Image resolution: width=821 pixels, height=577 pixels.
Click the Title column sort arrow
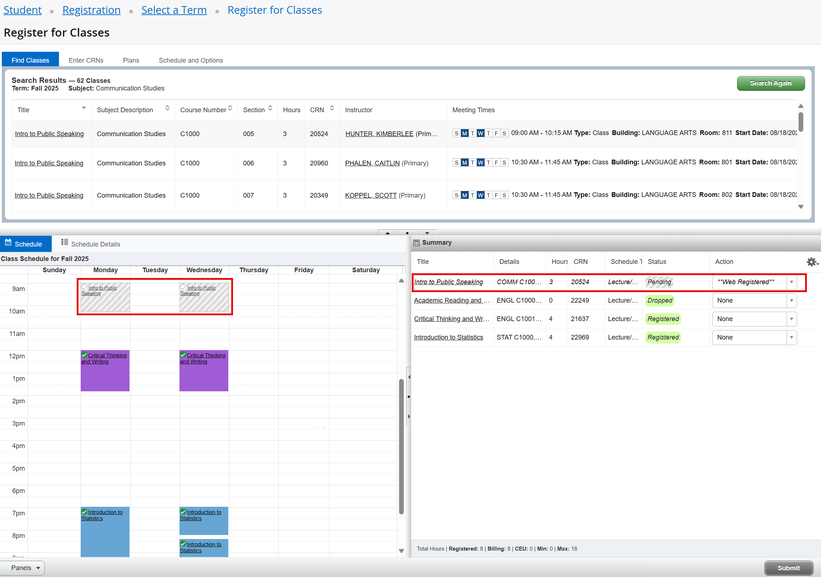[x=84, y=108]
